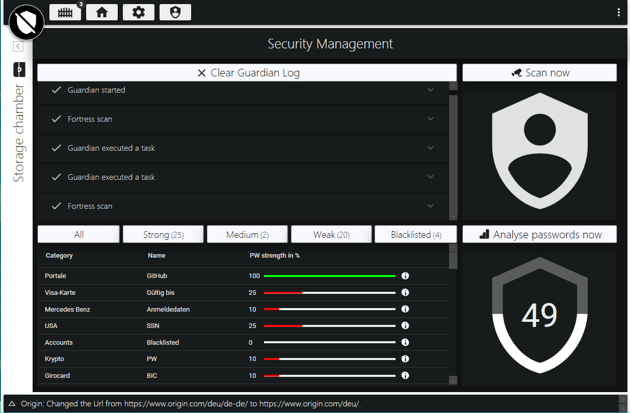Click the SSN name cell
The width and height of the screenshot is (630, 413).
pyautogui.click(x=152, y=326)
